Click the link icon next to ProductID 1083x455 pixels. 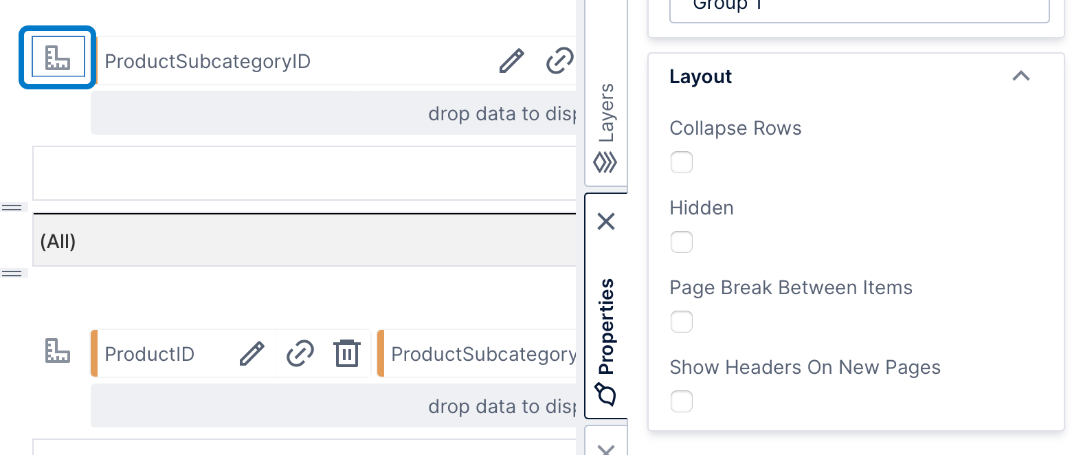pos(300,353)
